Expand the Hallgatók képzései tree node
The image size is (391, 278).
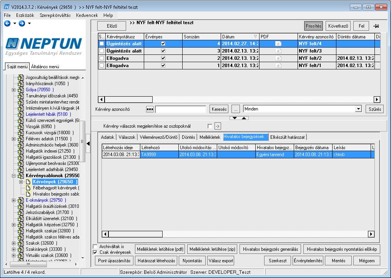coord(14,225)
